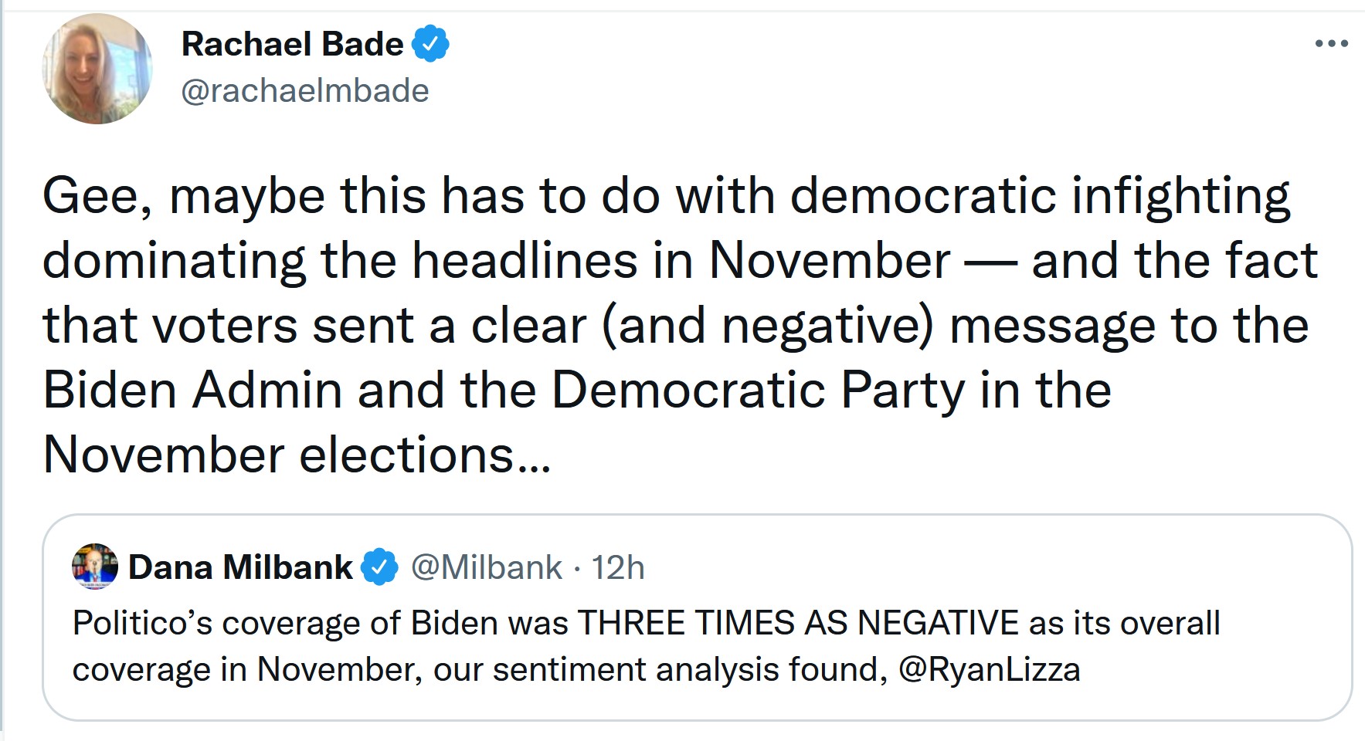1365x741 pixels.
Task: Open the @RyanLizza mention
Action: tap(989, 669)
